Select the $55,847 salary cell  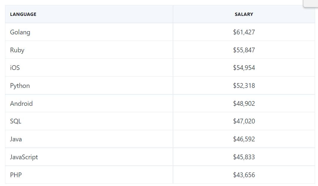pos(244,50)
